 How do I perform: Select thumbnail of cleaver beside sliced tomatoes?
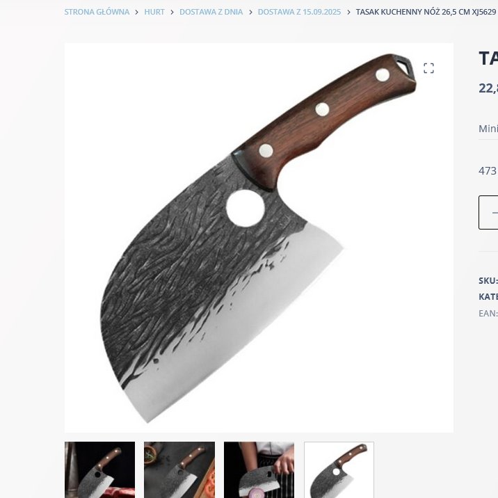coord(179,469)
